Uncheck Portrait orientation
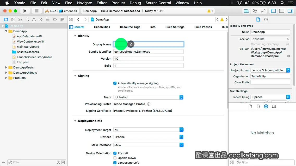The width and height of the screenshot is (296, 166). click(x=115, y=153)
